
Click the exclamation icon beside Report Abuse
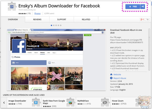[x=111, y=78]
